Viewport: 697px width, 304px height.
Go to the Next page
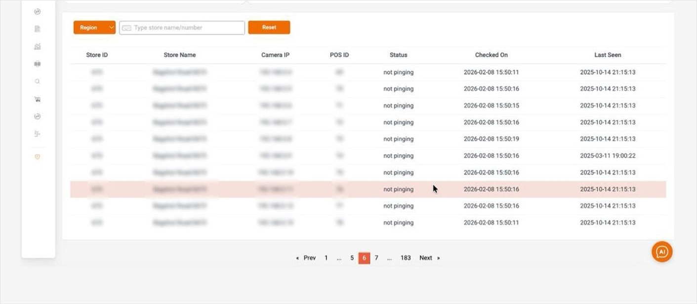click(x=429, y=258)
